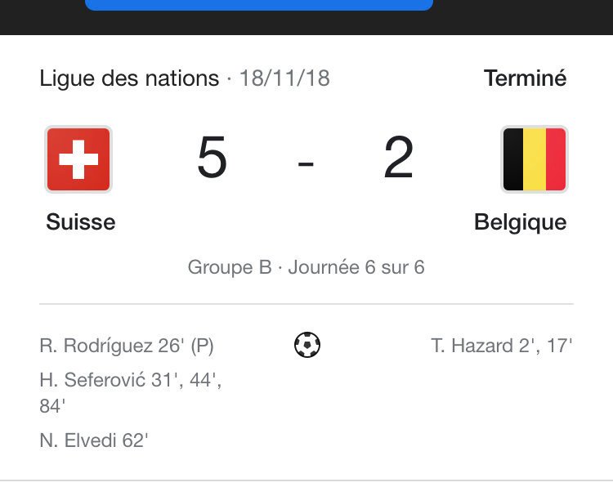Click scorer R. Rodríguez 26' (P)
Viewport: 613px width, 487px height.
(x=127, y=346)
